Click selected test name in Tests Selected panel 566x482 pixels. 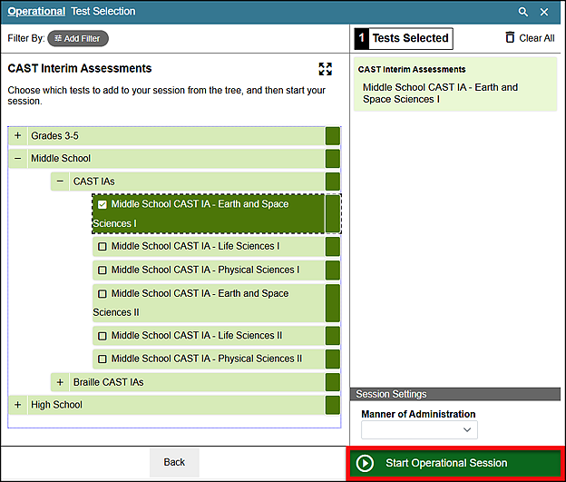tap(440, 93)
